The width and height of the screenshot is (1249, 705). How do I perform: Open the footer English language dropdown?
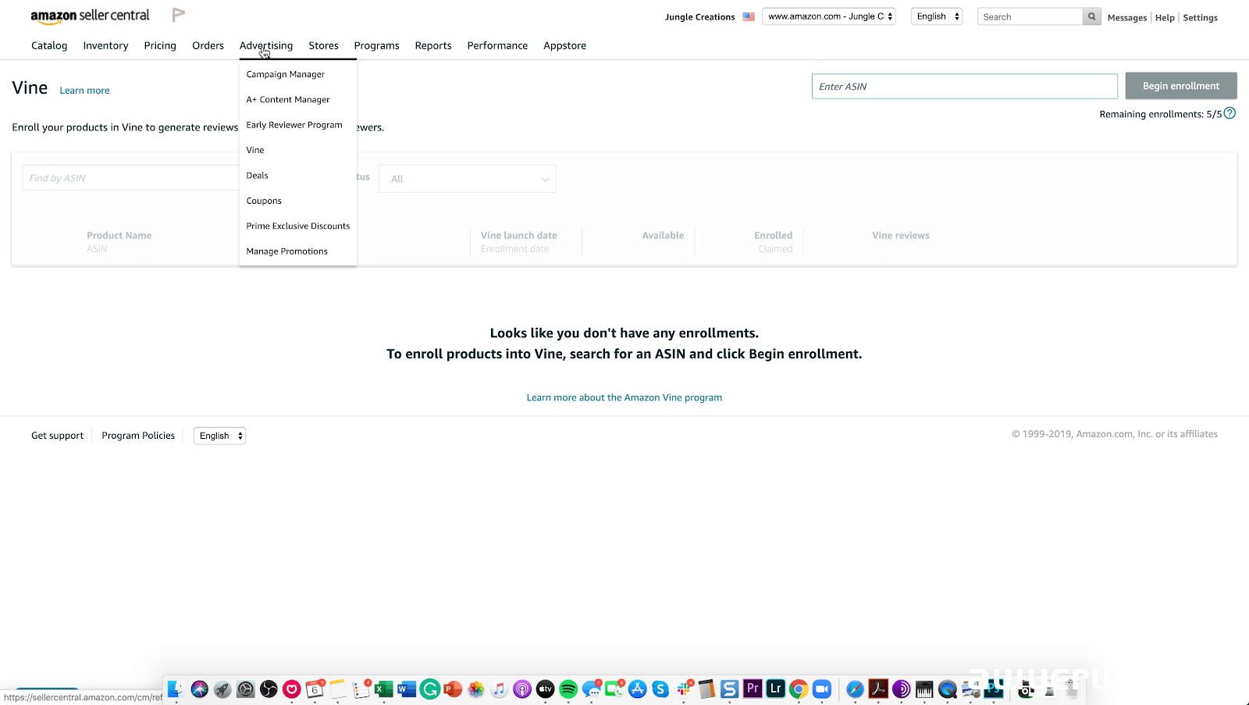click(219, 436)
